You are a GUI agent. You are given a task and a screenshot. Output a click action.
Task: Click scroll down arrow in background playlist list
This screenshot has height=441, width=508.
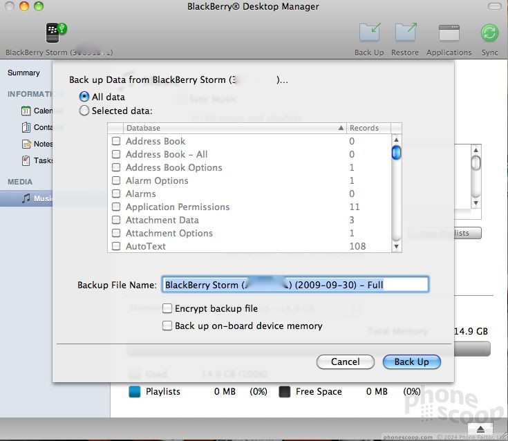(476, 203)
